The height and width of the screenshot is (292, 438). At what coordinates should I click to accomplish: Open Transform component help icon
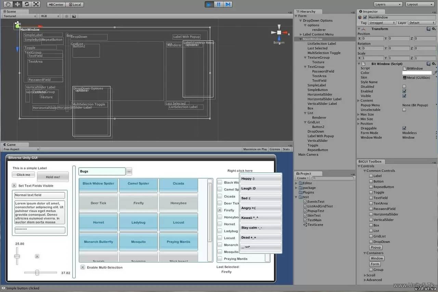pos(429,29)
